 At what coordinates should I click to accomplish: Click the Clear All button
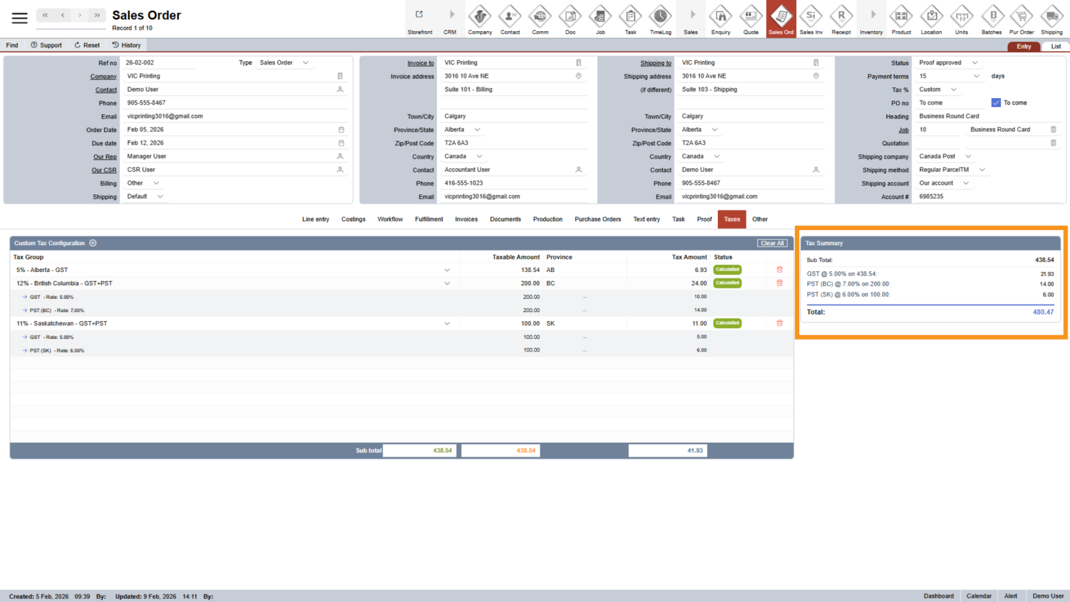[x=772, y=243]
